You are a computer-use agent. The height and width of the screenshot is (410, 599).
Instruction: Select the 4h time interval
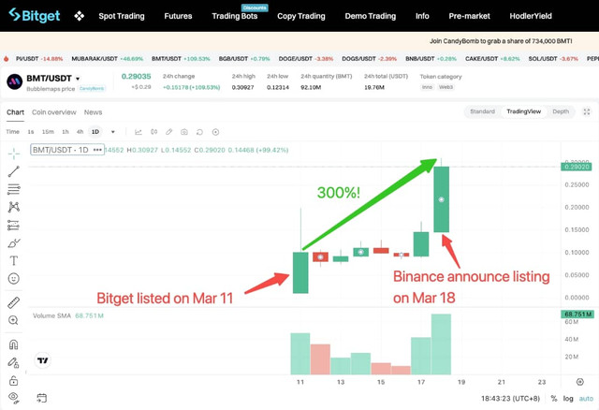point(80,132)
